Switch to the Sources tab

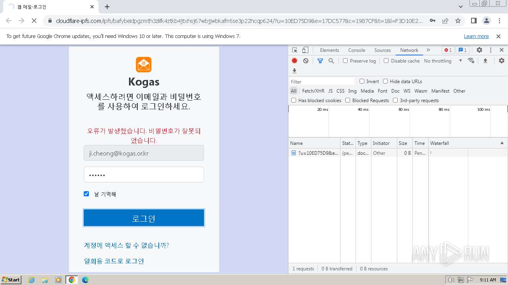pos(383,50)
